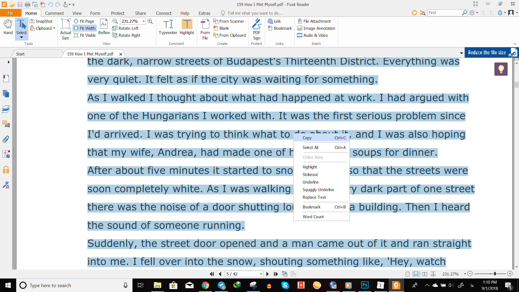Go to the last page
The height and width of the screenshot is (292, 519).
coord(276,274)
